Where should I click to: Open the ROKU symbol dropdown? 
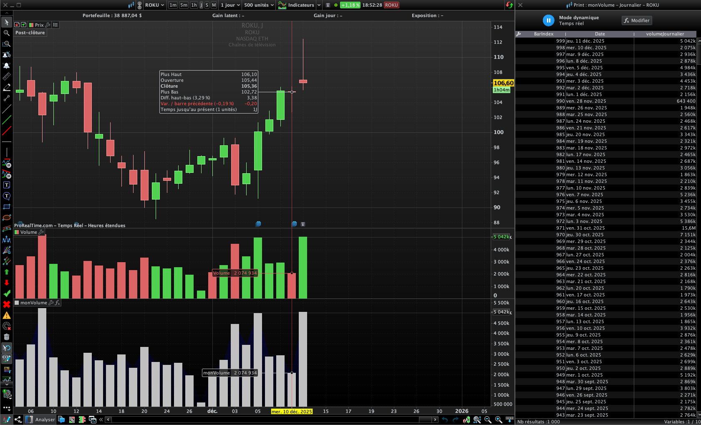(x=154, y=5)
